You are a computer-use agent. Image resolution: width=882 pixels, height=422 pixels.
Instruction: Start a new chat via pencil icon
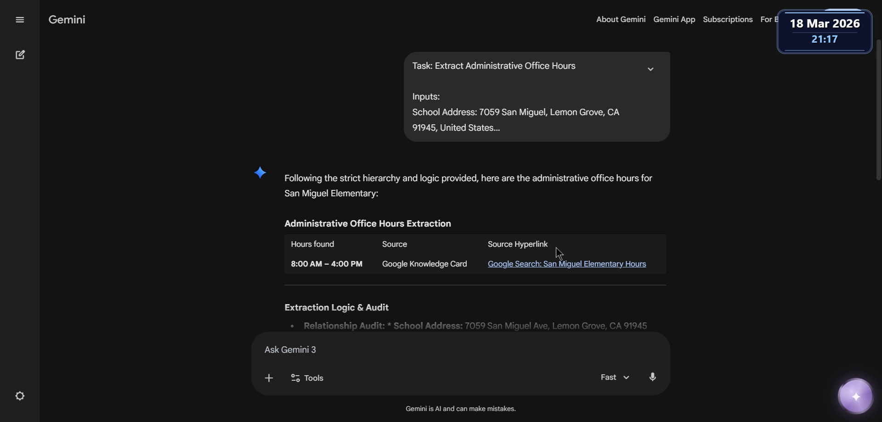pyautogui.click(x=20, y=55)
